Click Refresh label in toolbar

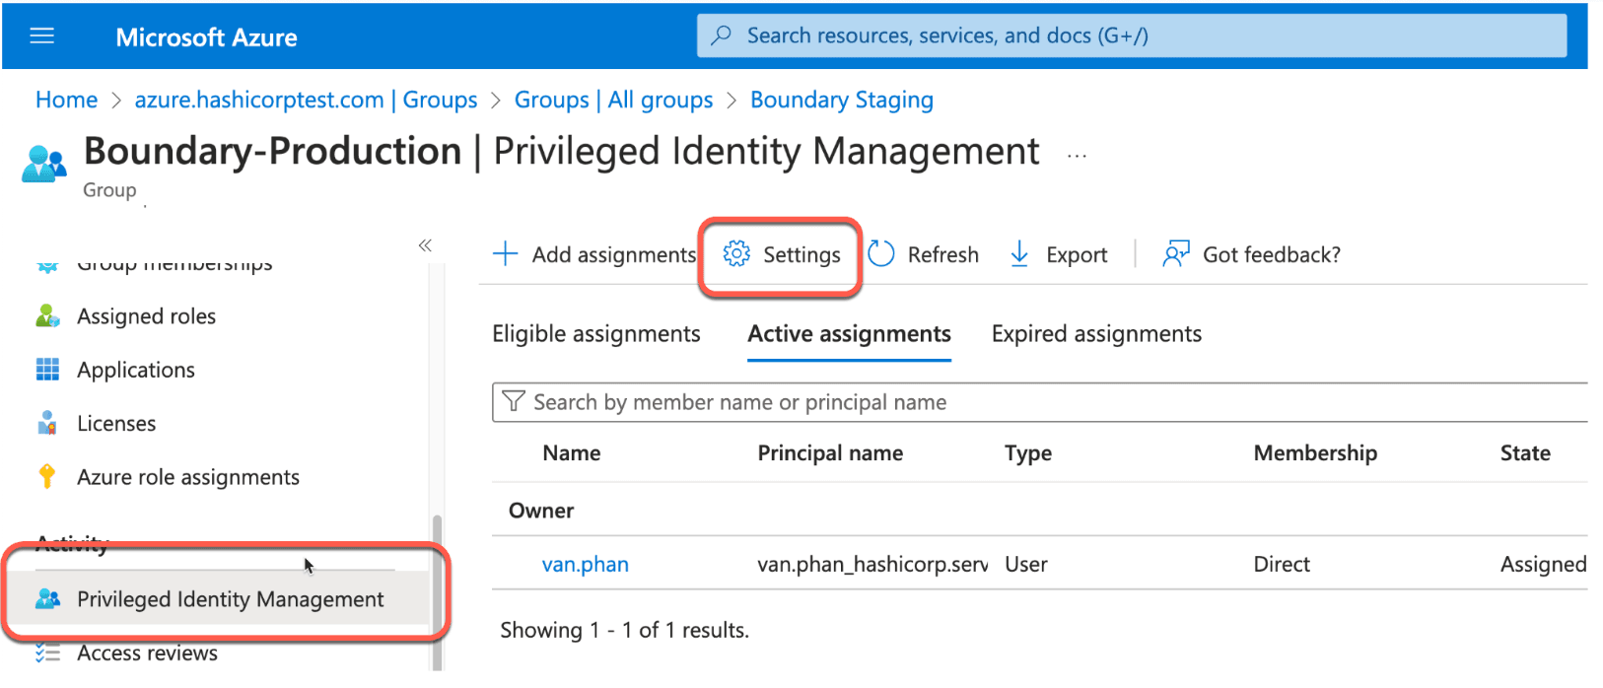[x=943, y=255]
